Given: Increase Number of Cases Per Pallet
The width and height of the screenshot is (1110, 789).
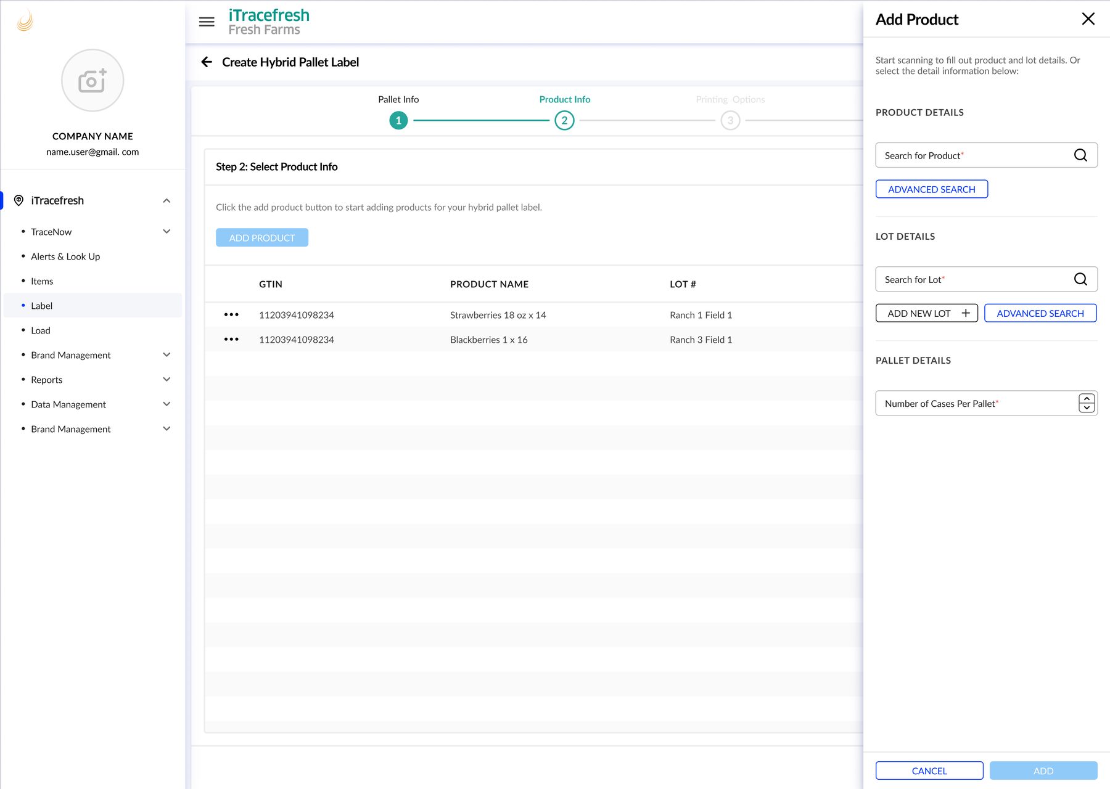Looking at the screenshot, I should (1087, 399).
